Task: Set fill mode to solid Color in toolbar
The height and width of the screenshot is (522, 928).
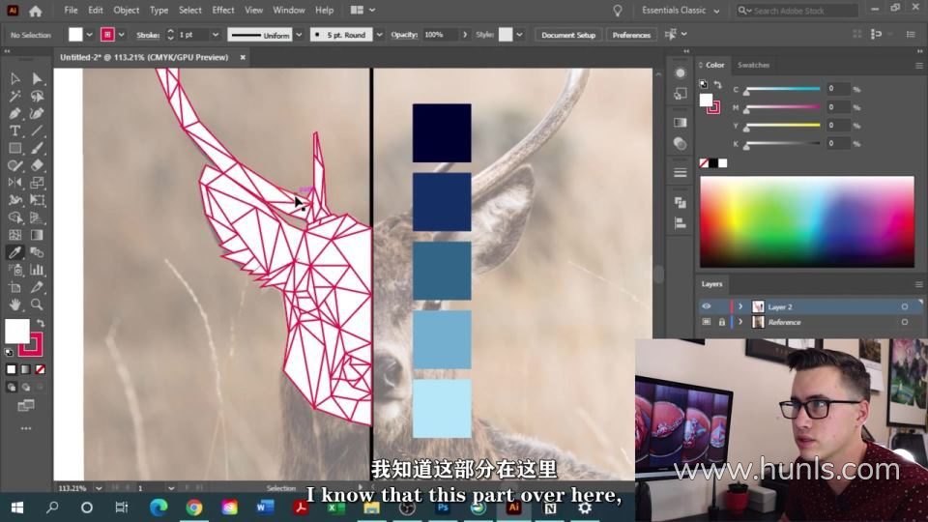Action: (x=12, y=369)
